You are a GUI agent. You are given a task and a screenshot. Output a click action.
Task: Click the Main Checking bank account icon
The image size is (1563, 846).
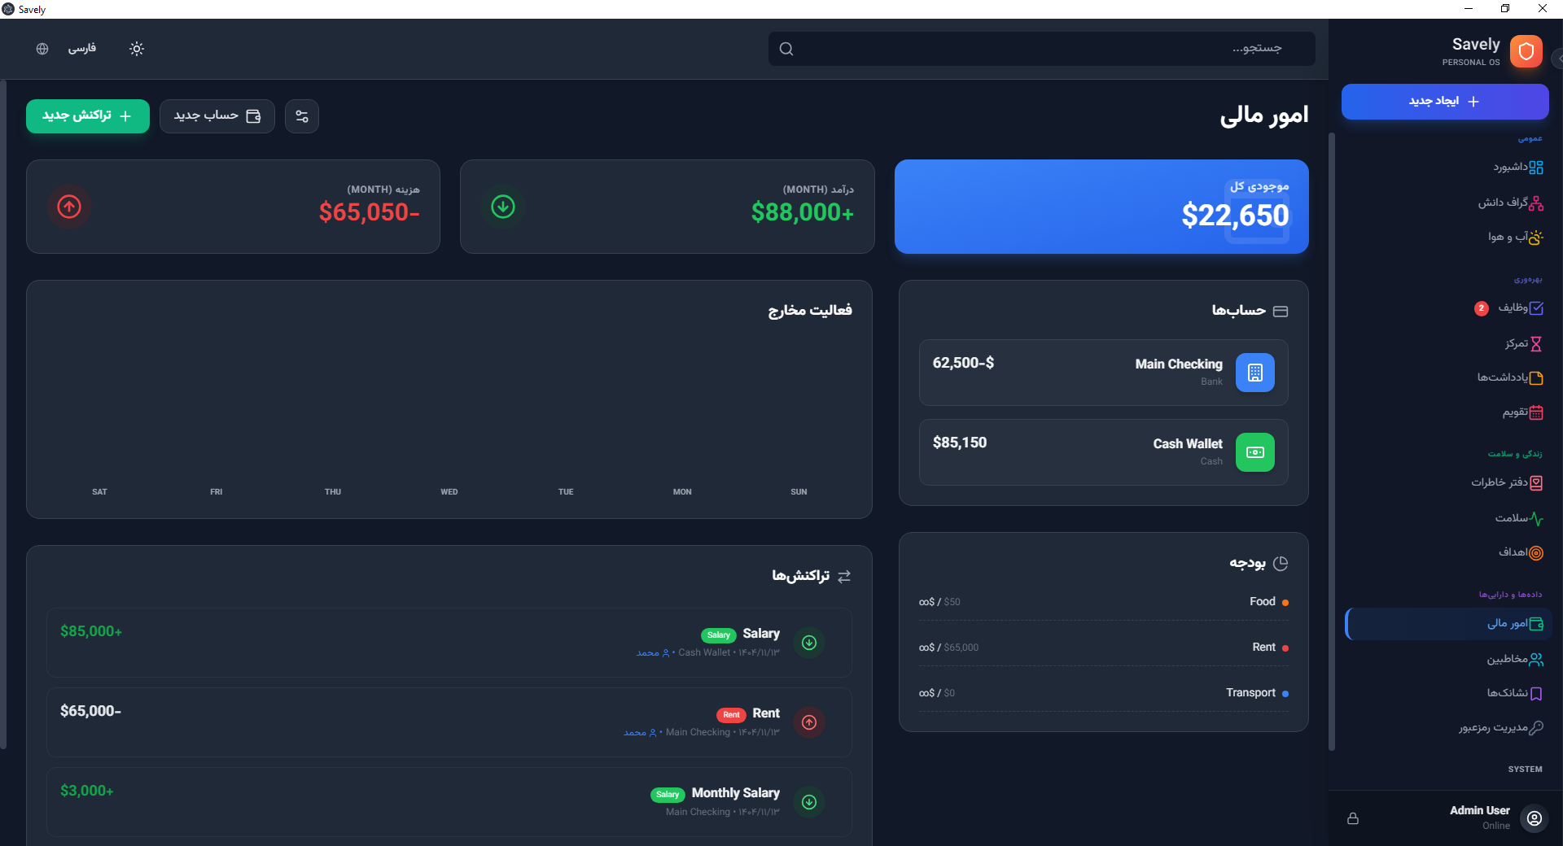click(1254, 373)
